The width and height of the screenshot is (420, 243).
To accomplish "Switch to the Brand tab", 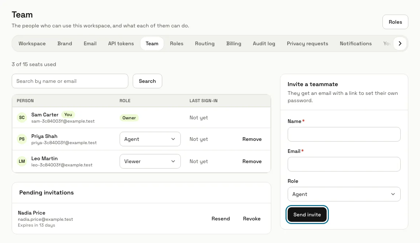I will pyautogui.click(x=65, y=43).
